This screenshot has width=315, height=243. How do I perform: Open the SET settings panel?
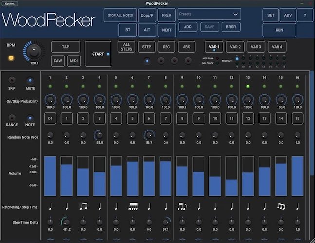(271, 15)
